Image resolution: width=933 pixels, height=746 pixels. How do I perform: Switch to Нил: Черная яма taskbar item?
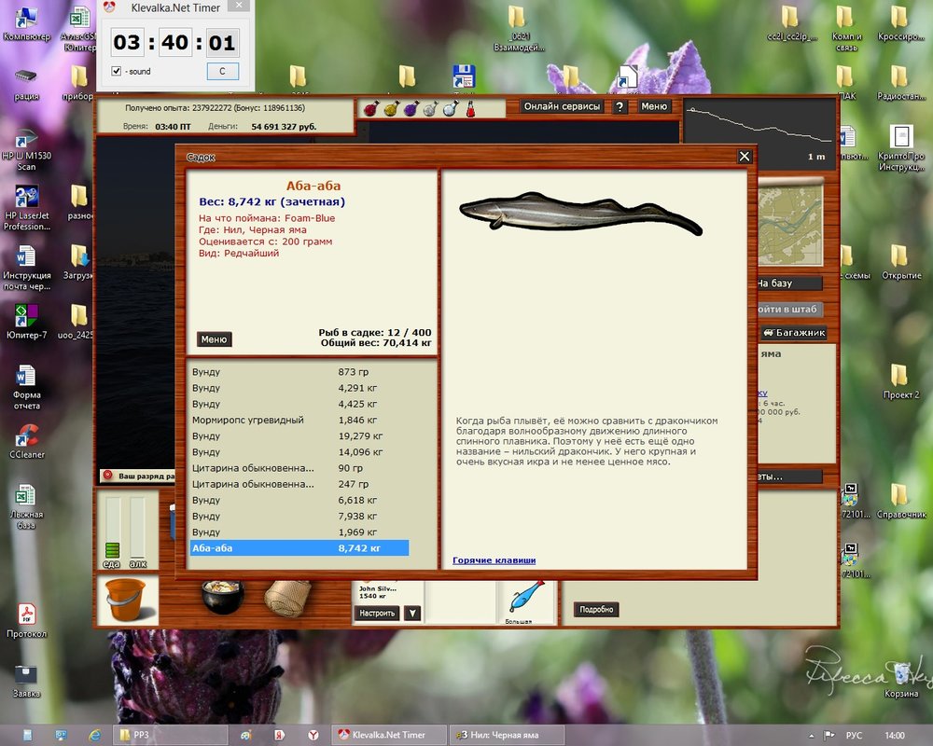(507, 735)
